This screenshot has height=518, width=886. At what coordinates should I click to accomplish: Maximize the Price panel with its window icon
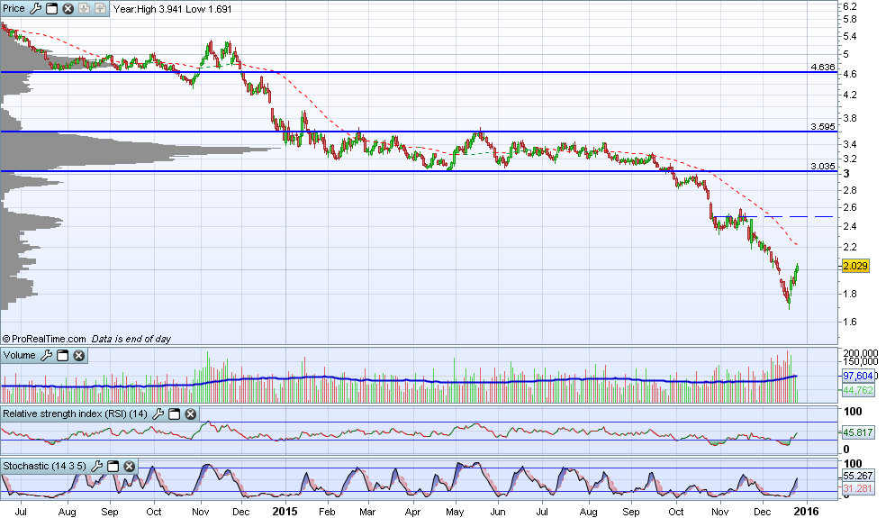point(51,8)
